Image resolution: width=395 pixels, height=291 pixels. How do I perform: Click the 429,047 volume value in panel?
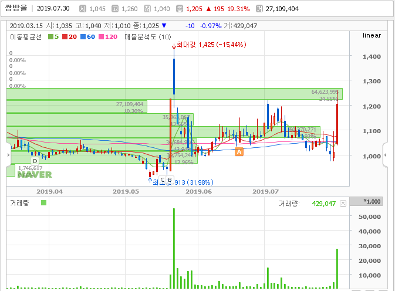324,204
